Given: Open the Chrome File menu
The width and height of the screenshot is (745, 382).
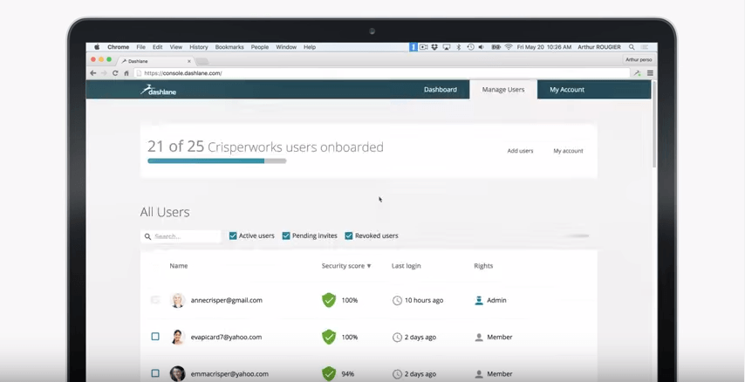Looking at the screenshot, I should click(141, 47).
